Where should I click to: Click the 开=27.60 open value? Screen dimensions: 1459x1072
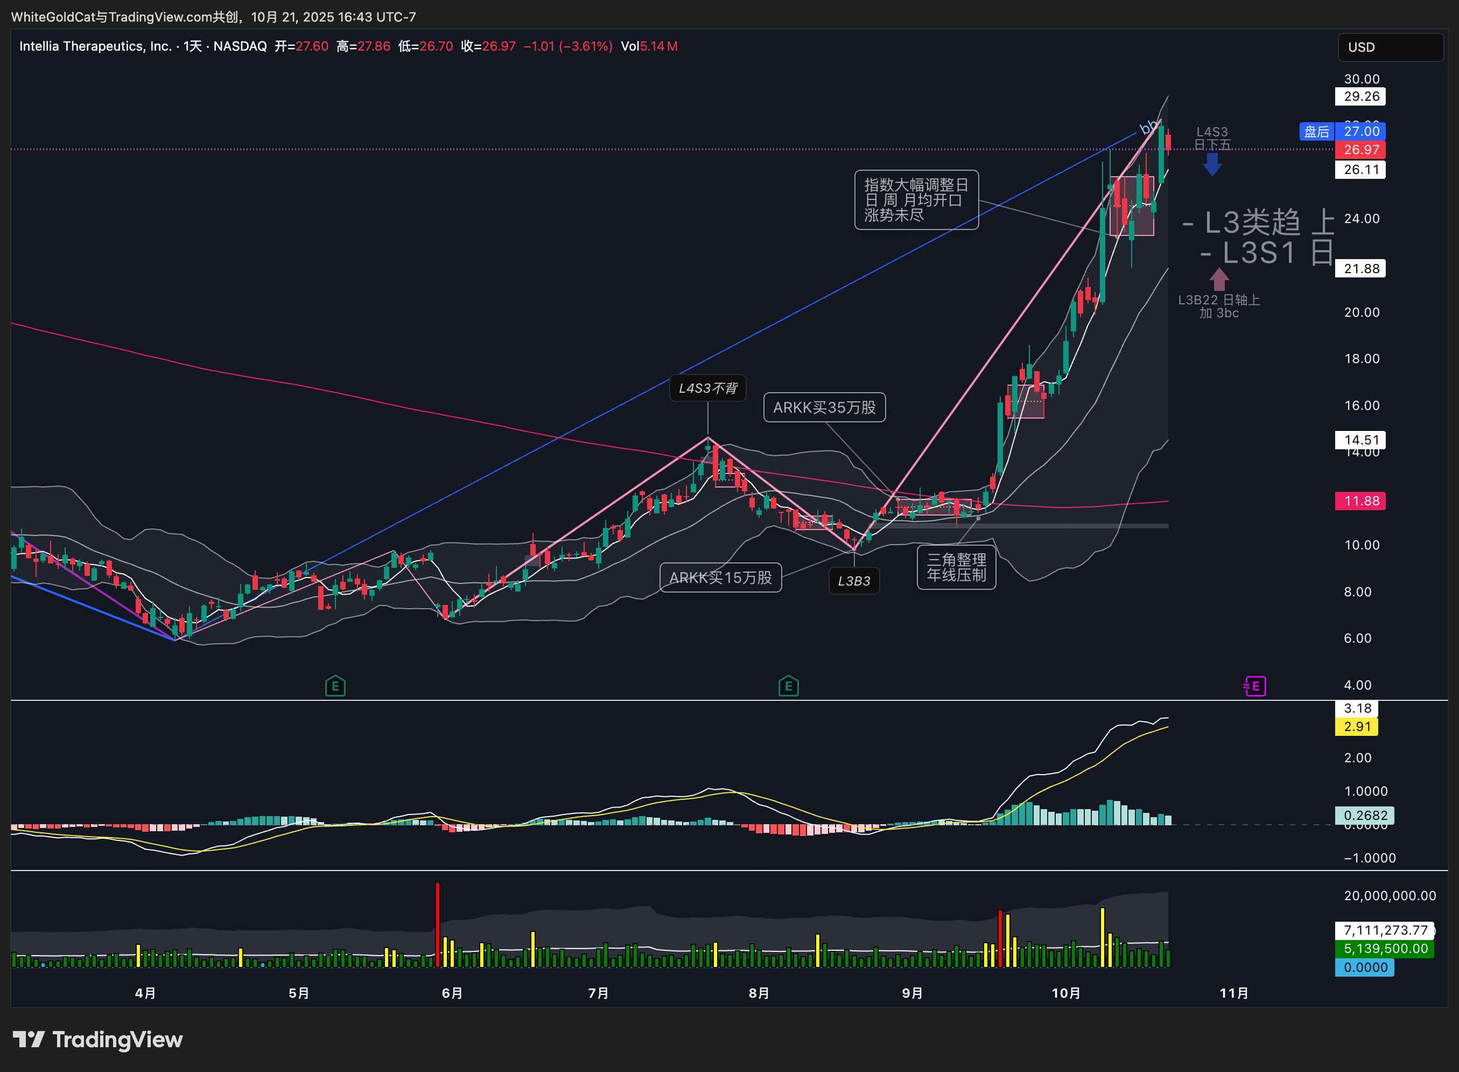(301, 46)
